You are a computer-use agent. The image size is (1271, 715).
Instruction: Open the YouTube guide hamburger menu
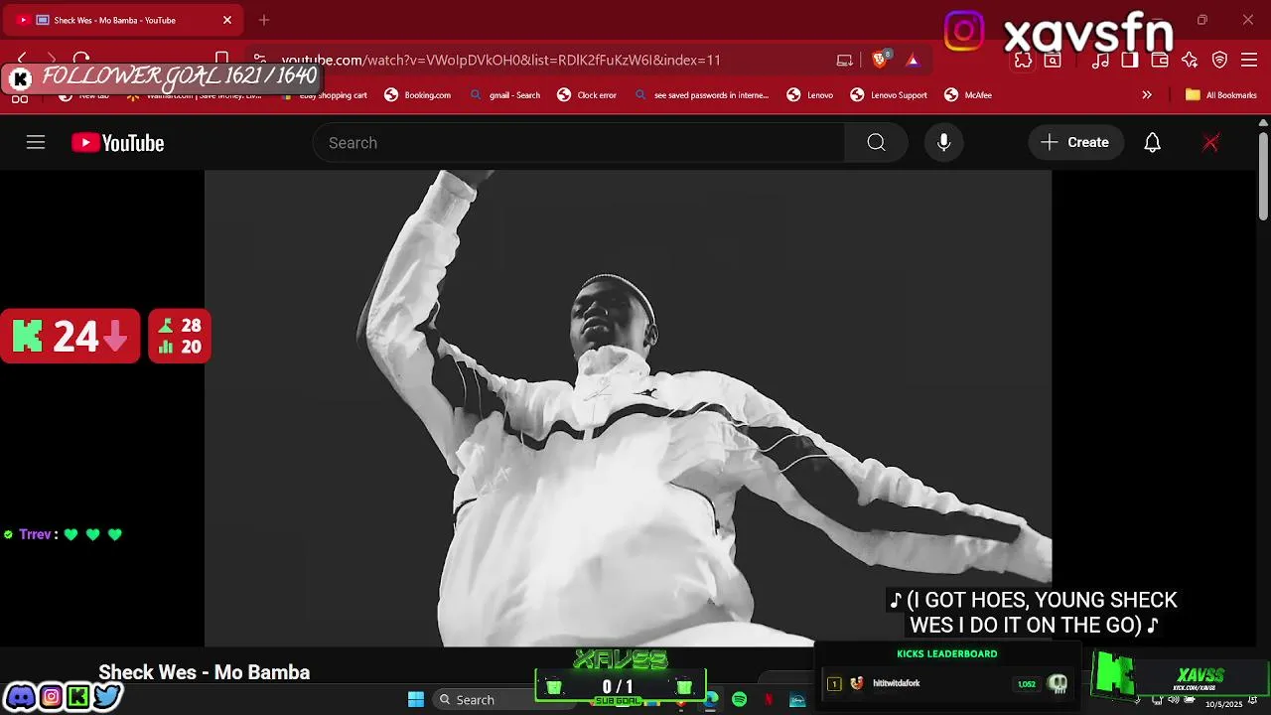tap(36, 143)
